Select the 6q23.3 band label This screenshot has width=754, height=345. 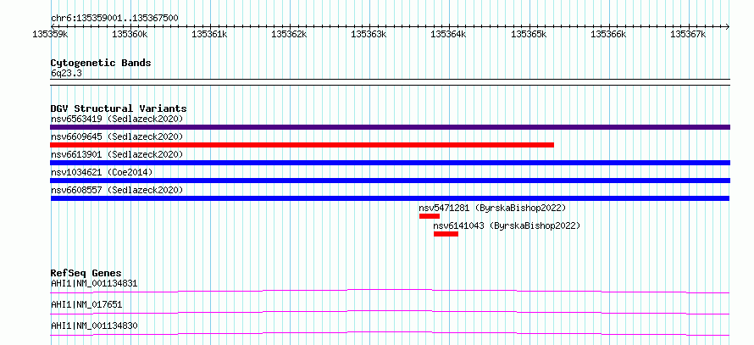coord(66,73)
